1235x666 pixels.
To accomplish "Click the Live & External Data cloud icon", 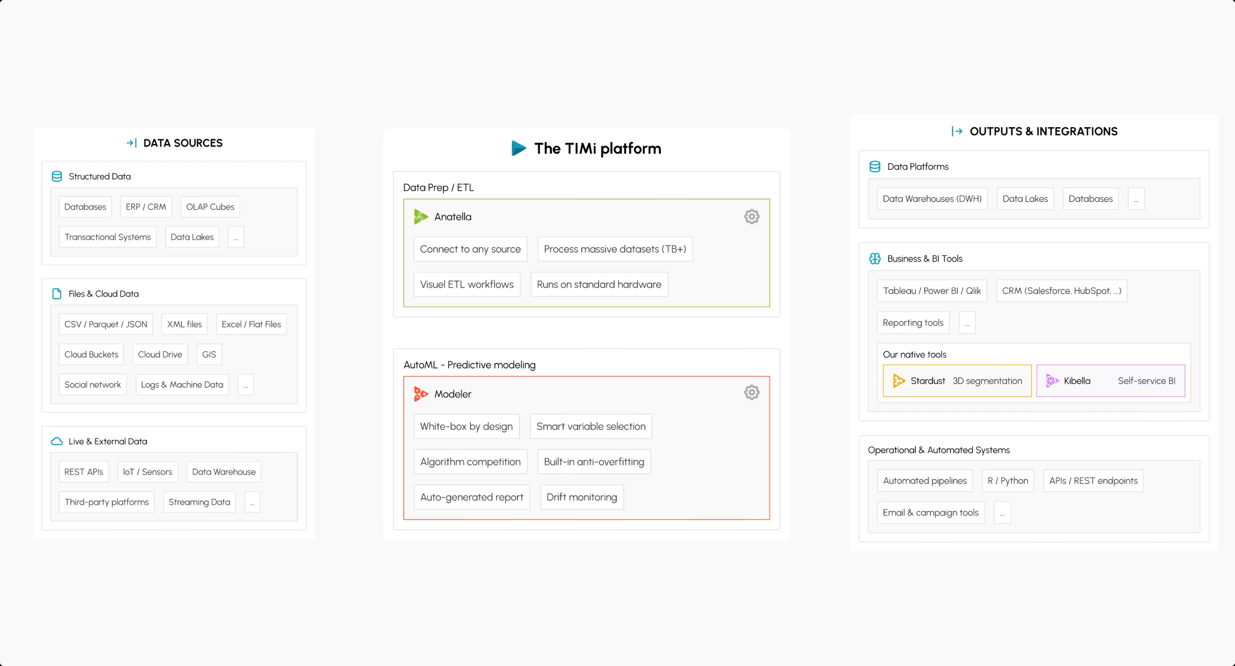I will tap(57, 441).
